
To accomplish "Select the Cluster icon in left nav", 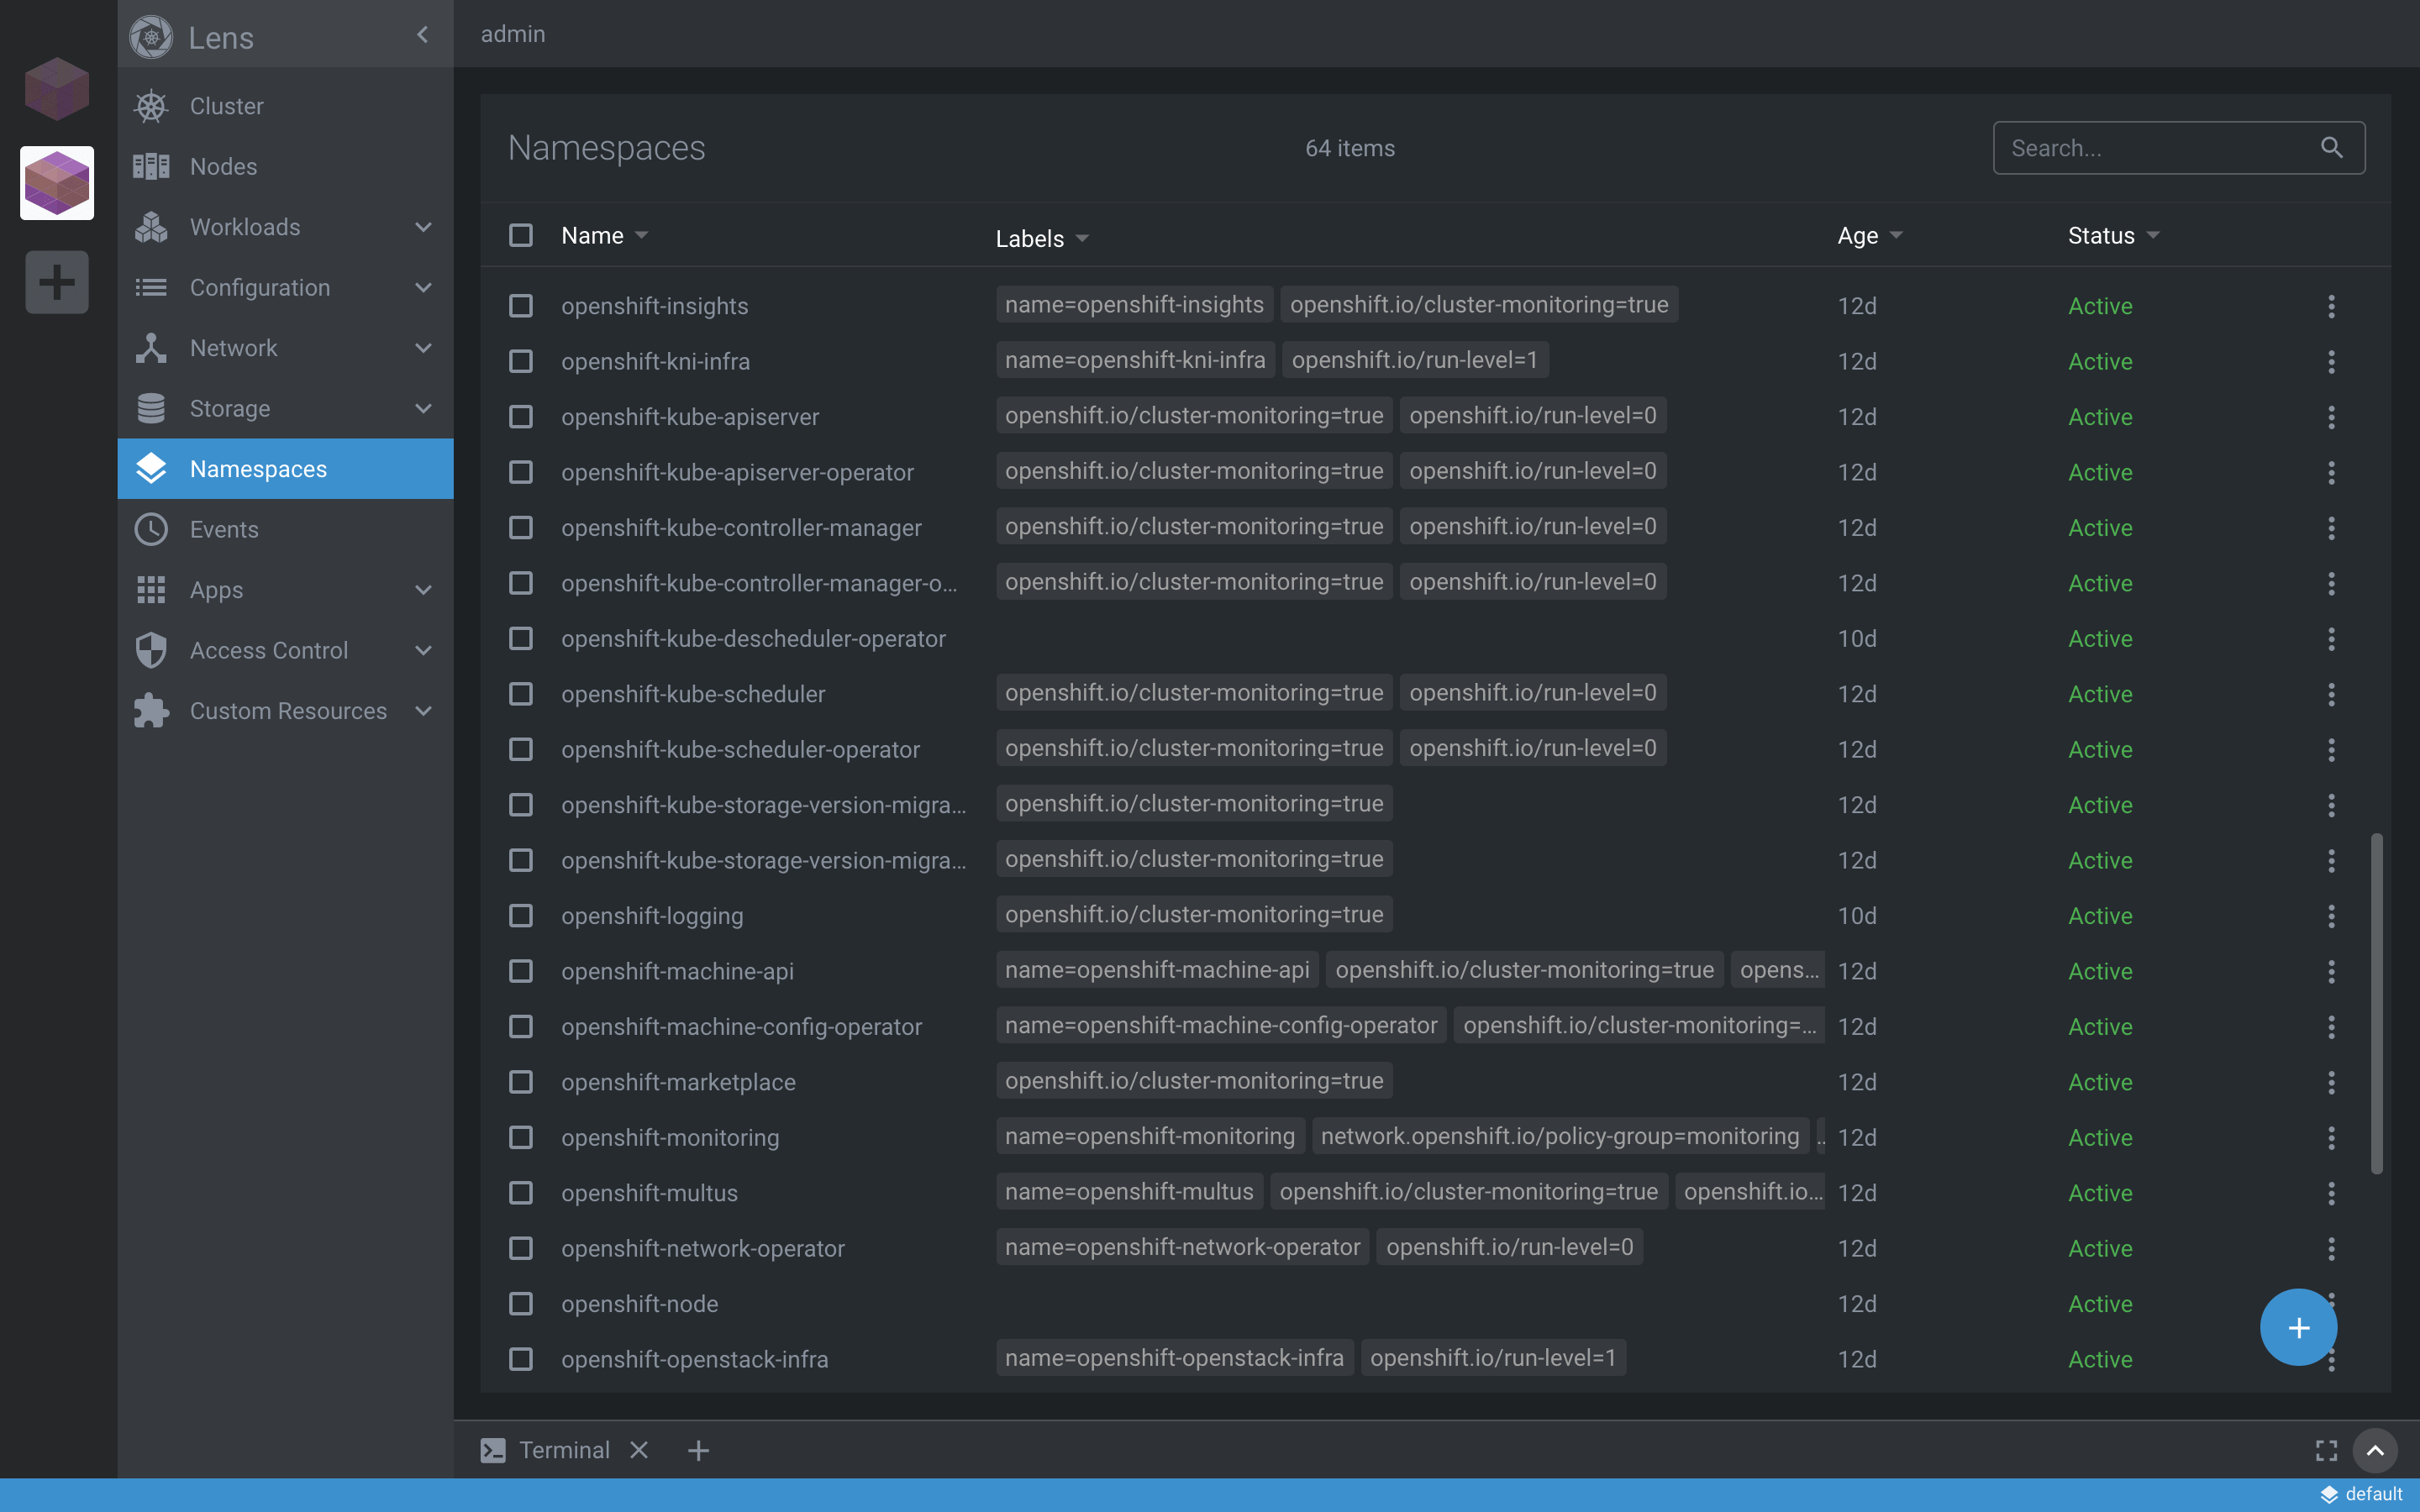I will (150, 104).
